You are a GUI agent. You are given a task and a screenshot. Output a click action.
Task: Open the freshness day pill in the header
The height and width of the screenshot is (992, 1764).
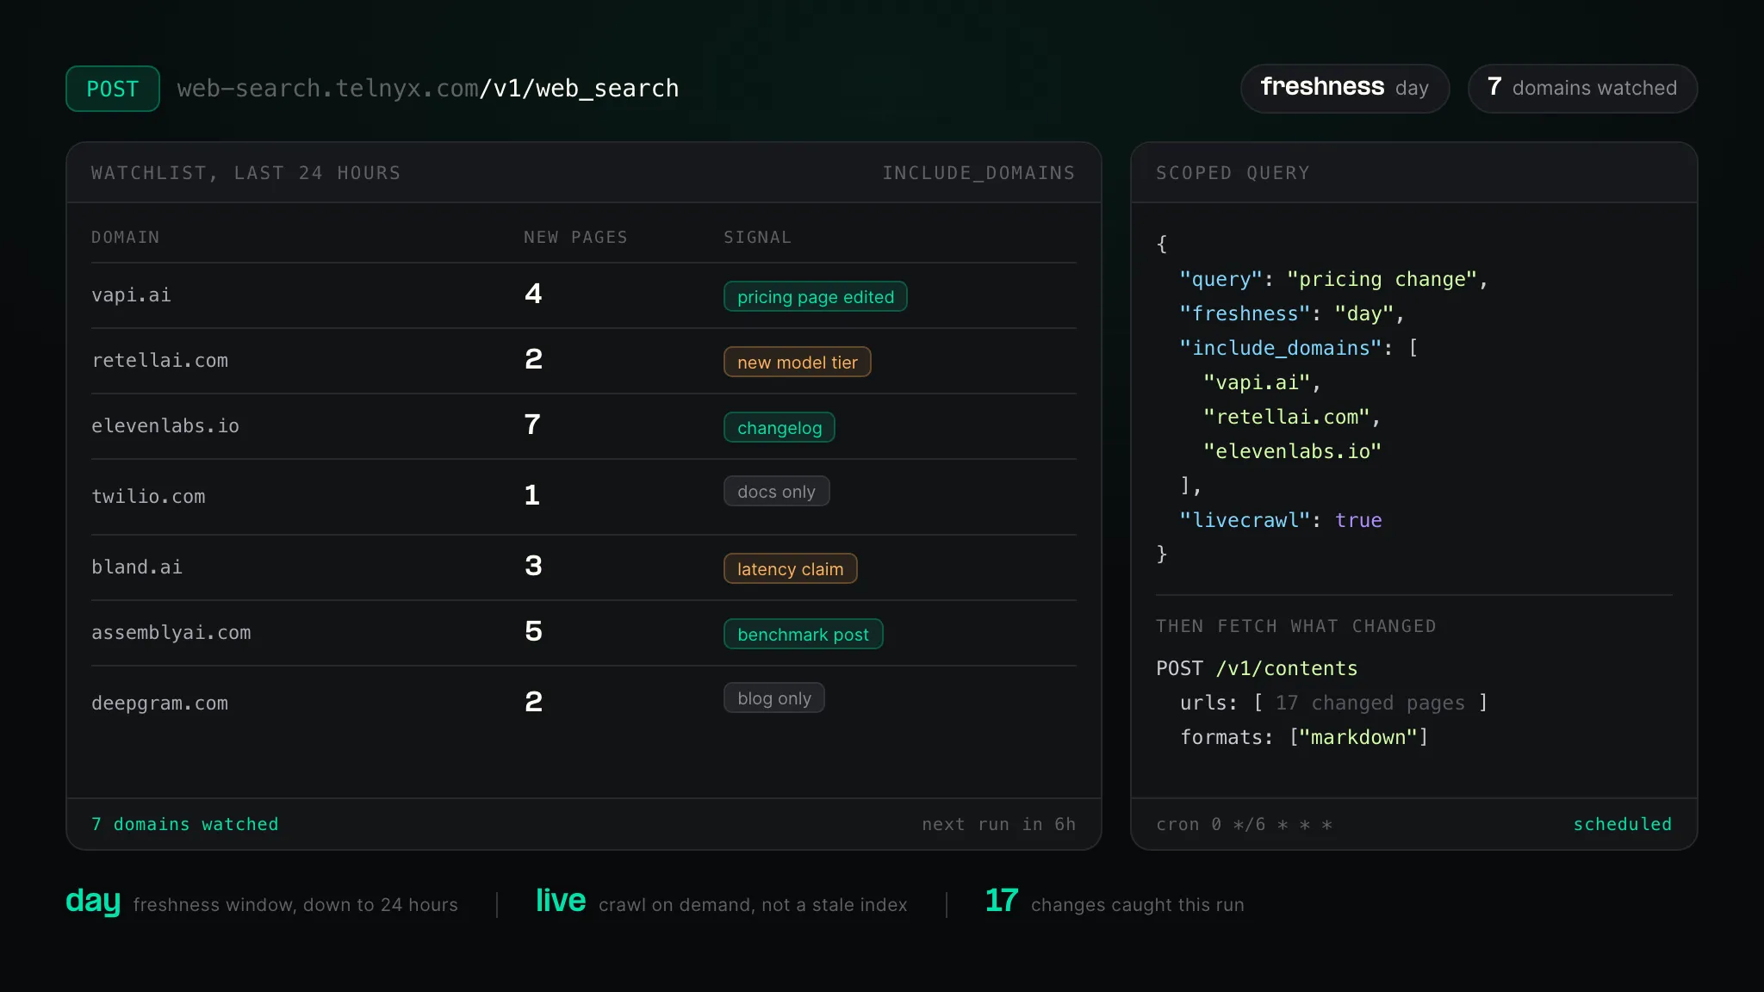pos(1345,88)
